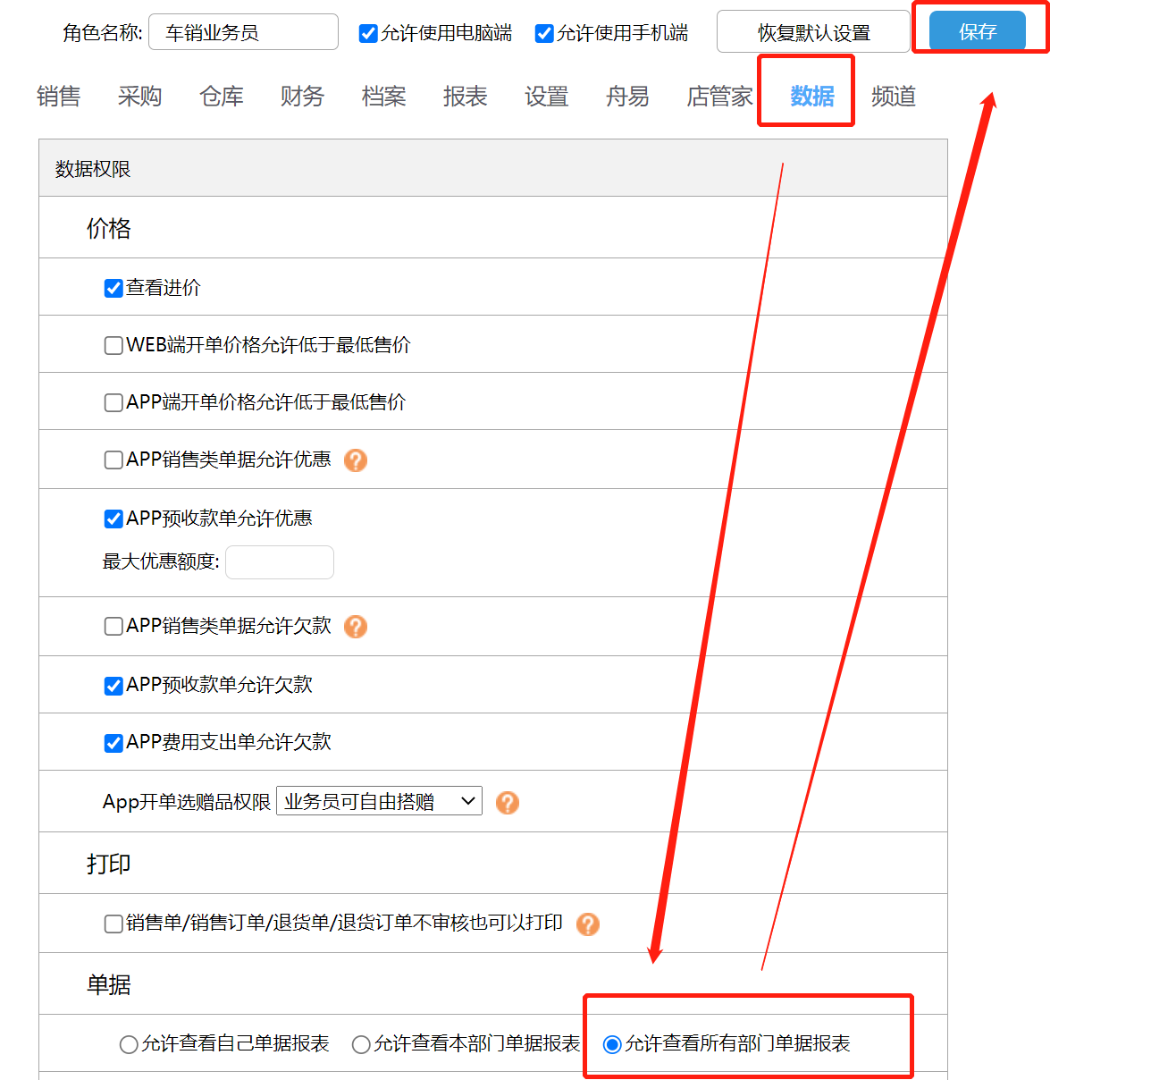
Task: Uncheck 查看进价
Action: pyautogui.click(x=113, y=288)
